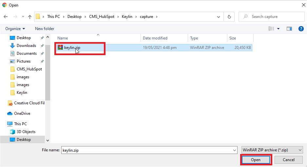Go up one folder level
This screenshot has width=307, height=167.
30,17
